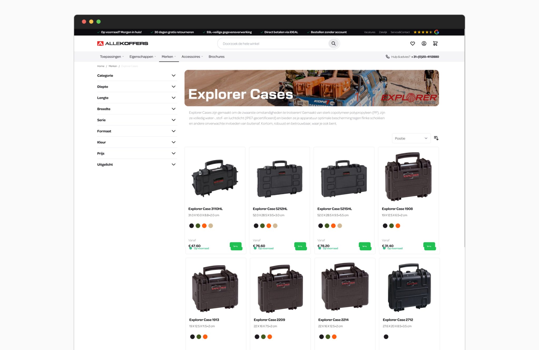Go to Merken in breadcrumb
539x350 pixels.
click(x=113, y=66)
